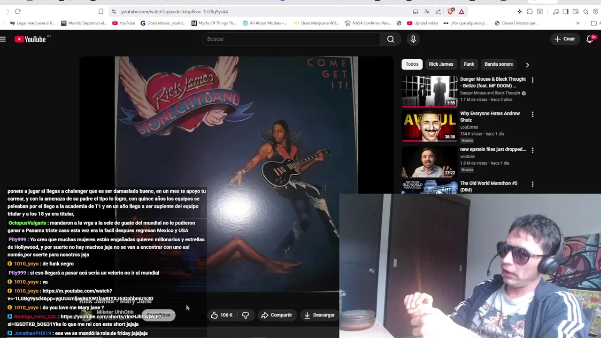Open site settings icon in address bar
Viewport: 601px width, 338px height.
114,11
